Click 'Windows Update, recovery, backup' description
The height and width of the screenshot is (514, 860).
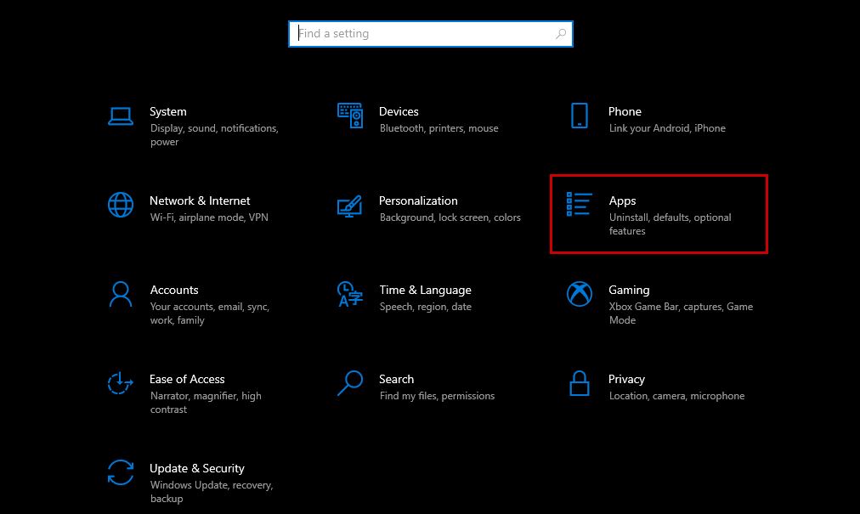[211, 492]
